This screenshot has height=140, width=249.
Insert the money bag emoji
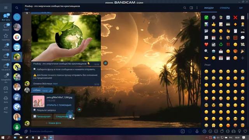tap(221, 38)
